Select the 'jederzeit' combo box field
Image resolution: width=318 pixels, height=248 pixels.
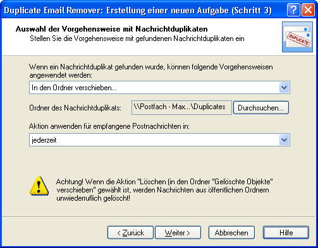click(159, 140)
